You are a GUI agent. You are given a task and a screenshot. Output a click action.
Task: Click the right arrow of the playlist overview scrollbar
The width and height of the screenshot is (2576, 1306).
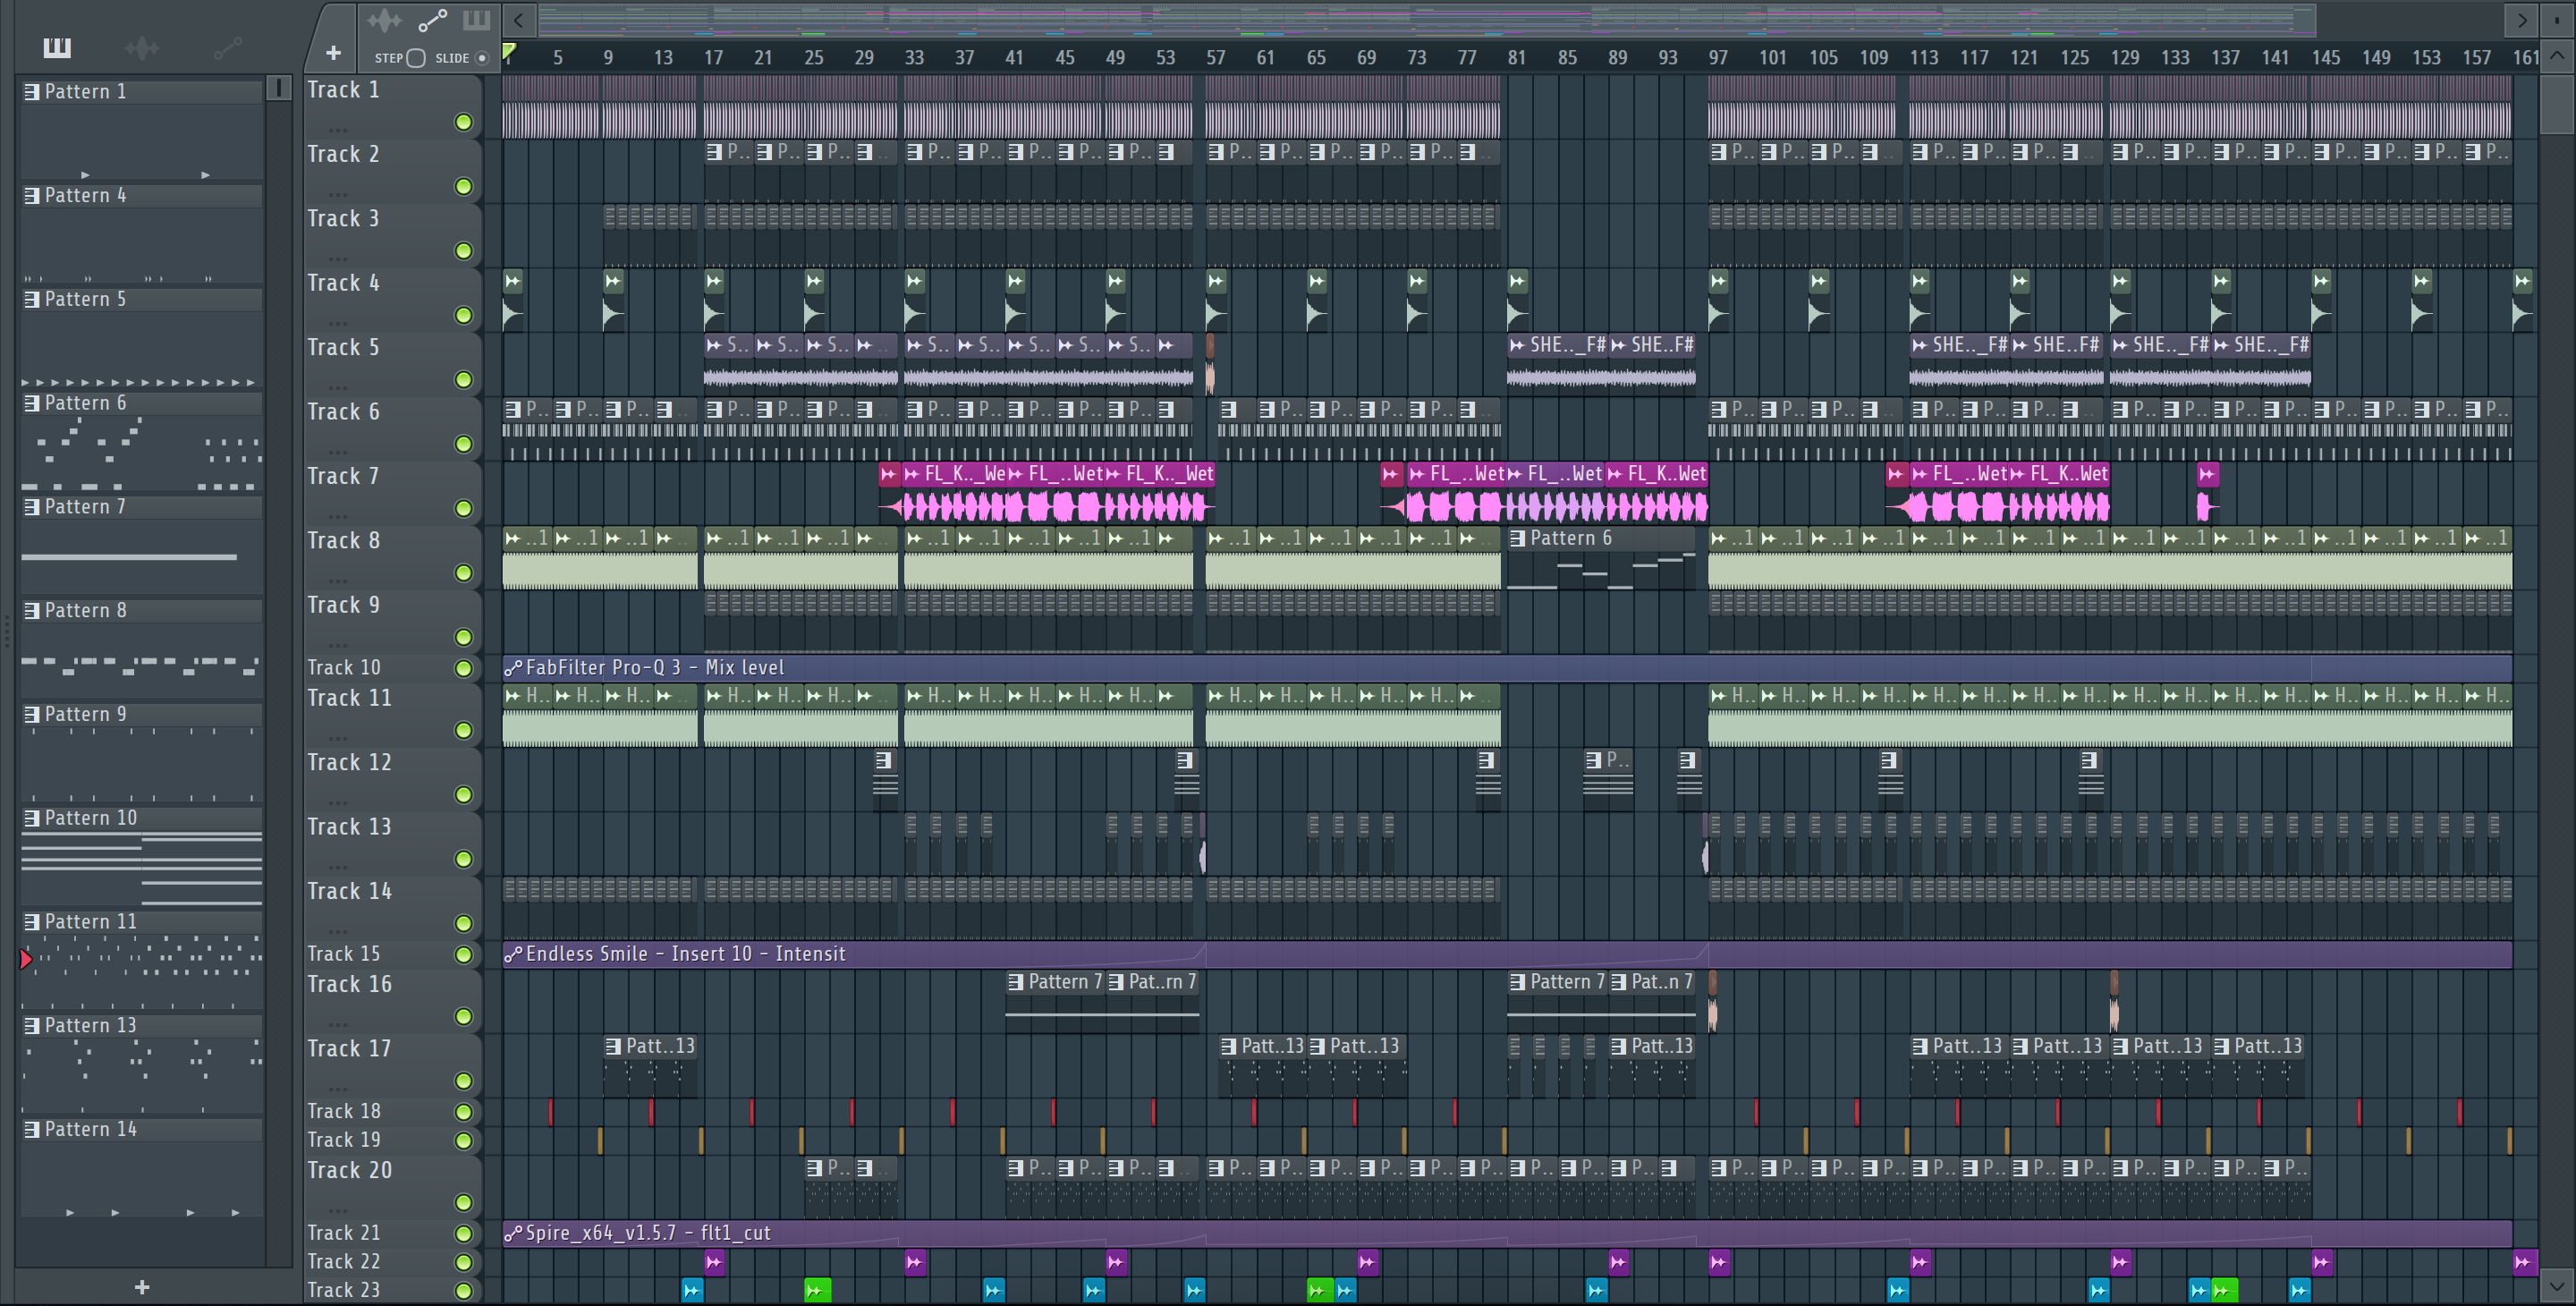click(x=2521, y=19)
